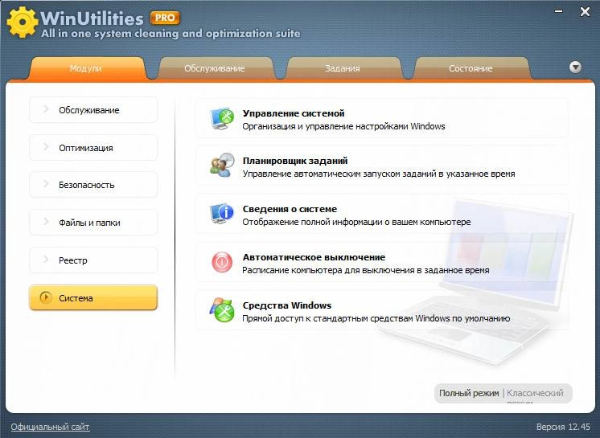Select the Оптимизация sidebar category
600x438 pixels.
pos(93,148)
